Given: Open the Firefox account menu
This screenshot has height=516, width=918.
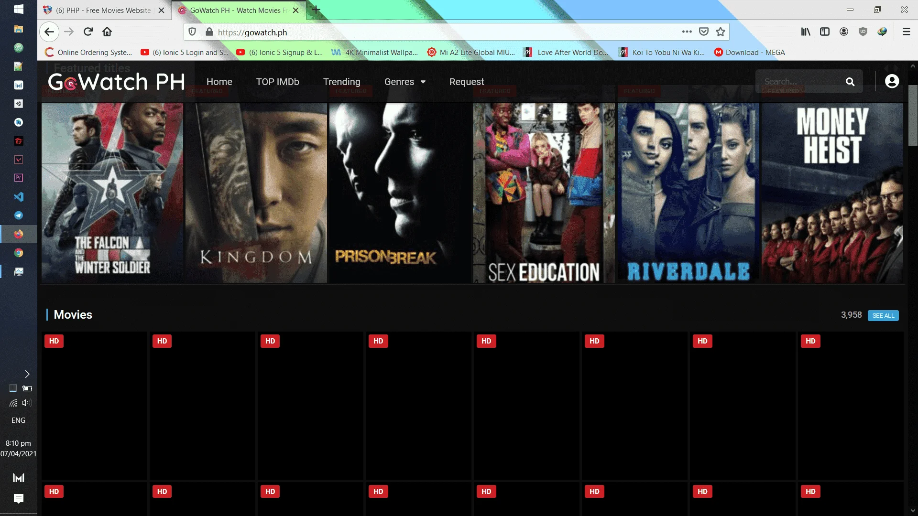Looking at the screenshot, I should (844, 32).
